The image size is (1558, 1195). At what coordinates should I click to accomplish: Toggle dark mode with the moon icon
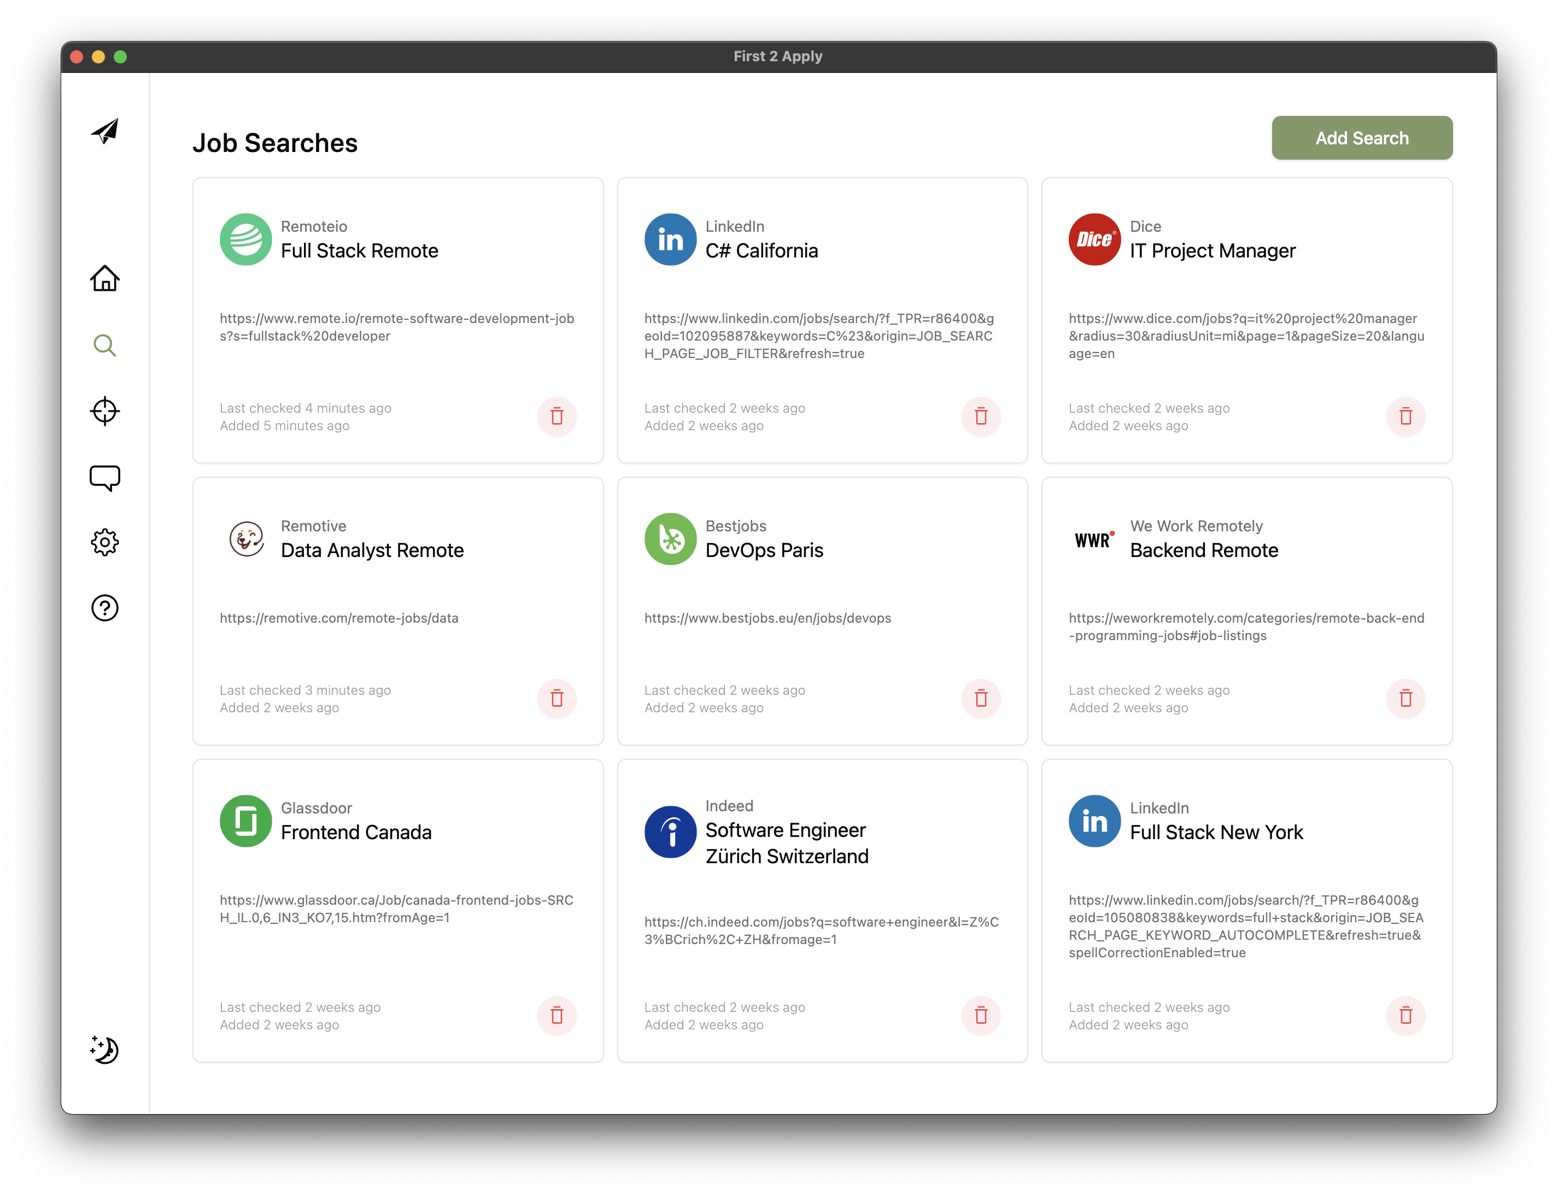point(104,1051)
